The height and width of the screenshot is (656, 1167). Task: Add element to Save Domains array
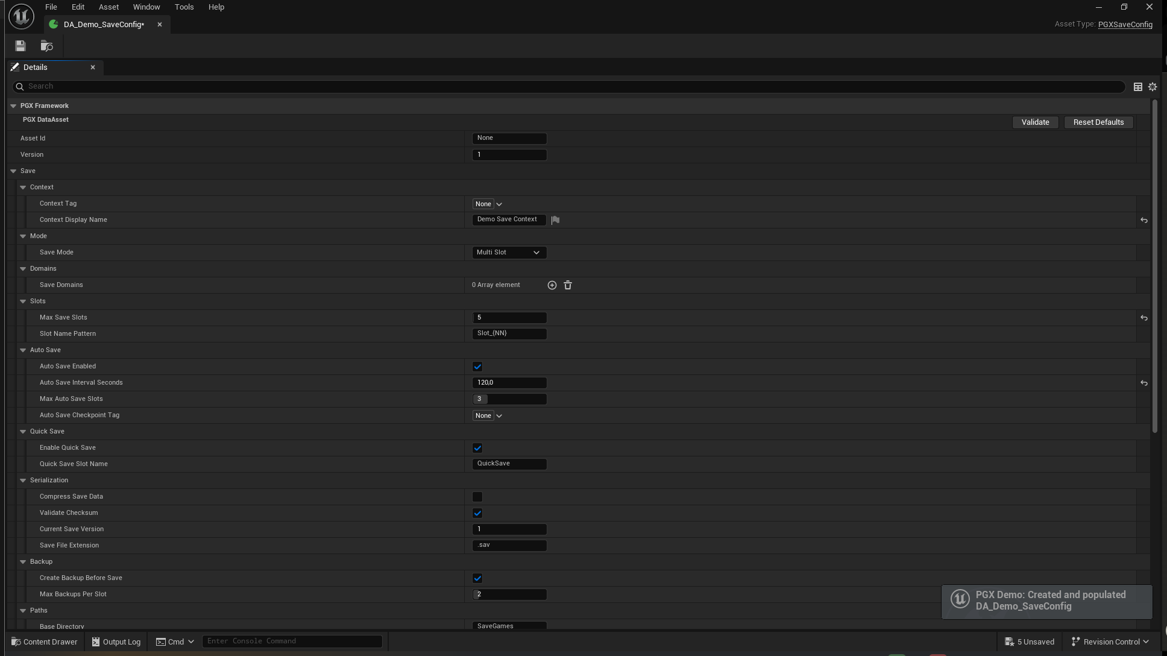(552, 285)
